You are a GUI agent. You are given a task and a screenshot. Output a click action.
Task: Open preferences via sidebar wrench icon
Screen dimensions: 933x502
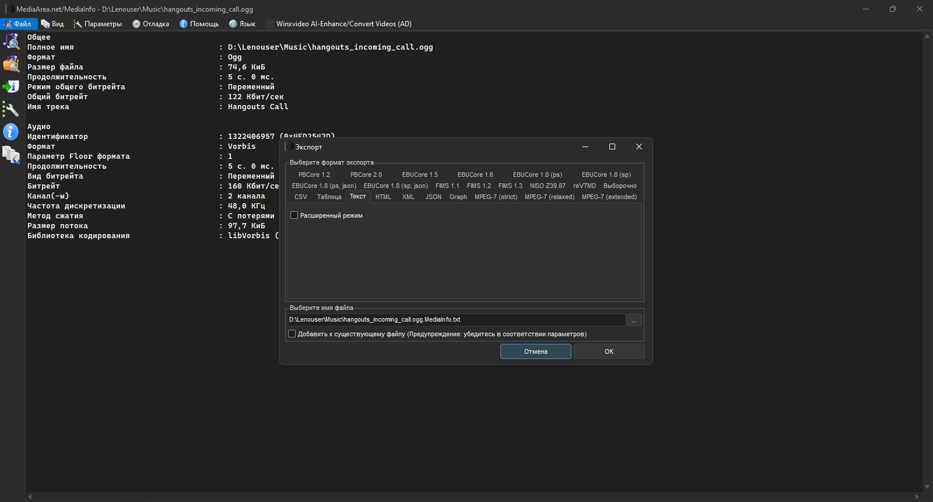[x=11, y=109]
